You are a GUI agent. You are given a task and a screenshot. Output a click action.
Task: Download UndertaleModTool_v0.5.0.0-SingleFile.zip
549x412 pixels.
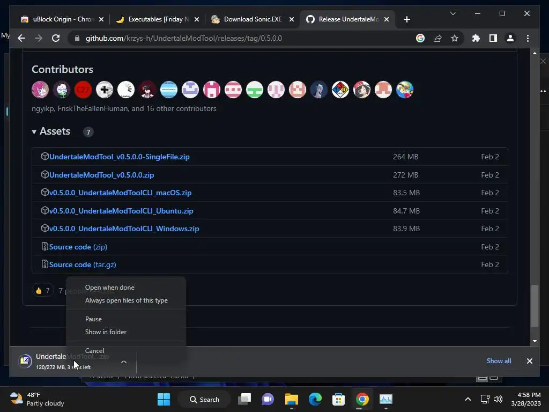[x=120, y=157]
